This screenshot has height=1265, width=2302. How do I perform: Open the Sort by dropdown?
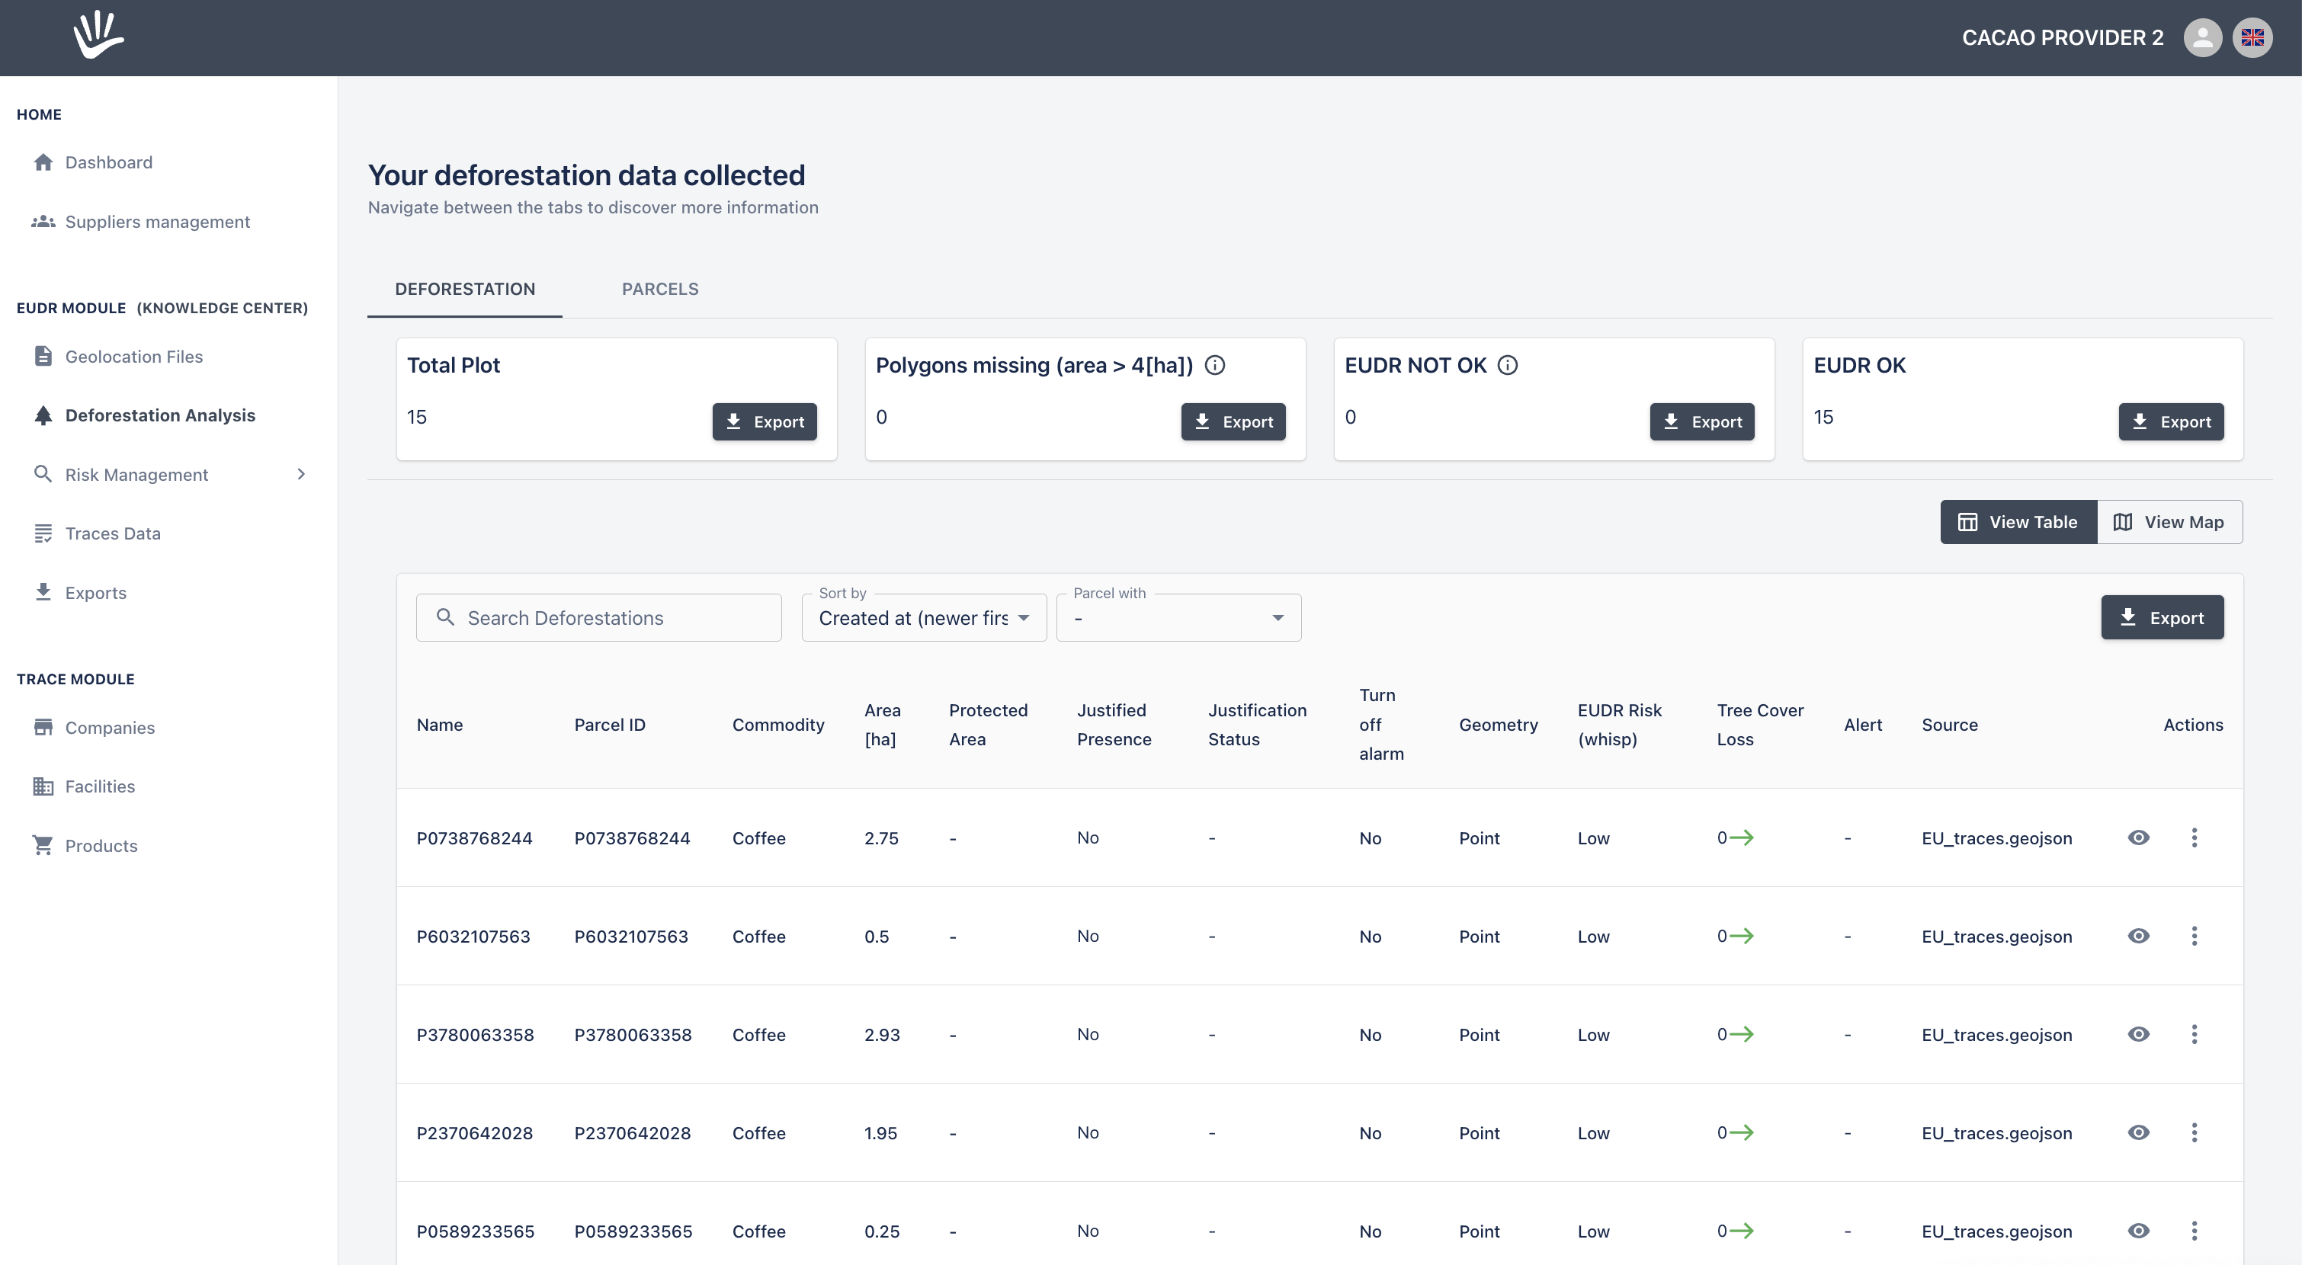pos(923,617)
